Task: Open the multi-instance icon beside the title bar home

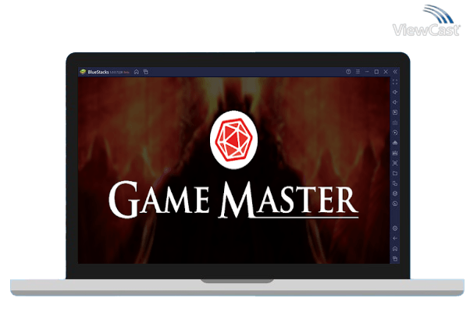Action: tap(146, 72)
